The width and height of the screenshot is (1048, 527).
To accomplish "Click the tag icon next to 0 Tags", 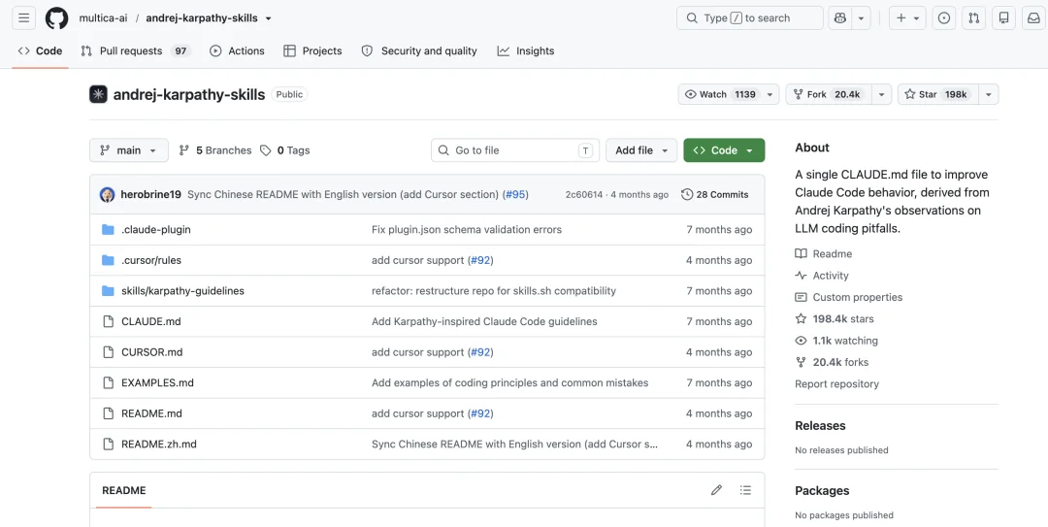I will [x=265, y=150].
